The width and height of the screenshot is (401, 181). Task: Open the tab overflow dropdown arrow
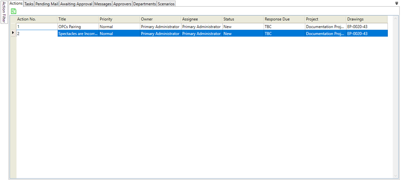397,3
